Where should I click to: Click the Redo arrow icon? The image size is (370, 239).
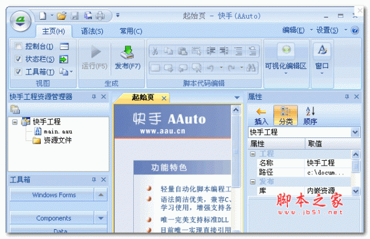coord(231,68)
